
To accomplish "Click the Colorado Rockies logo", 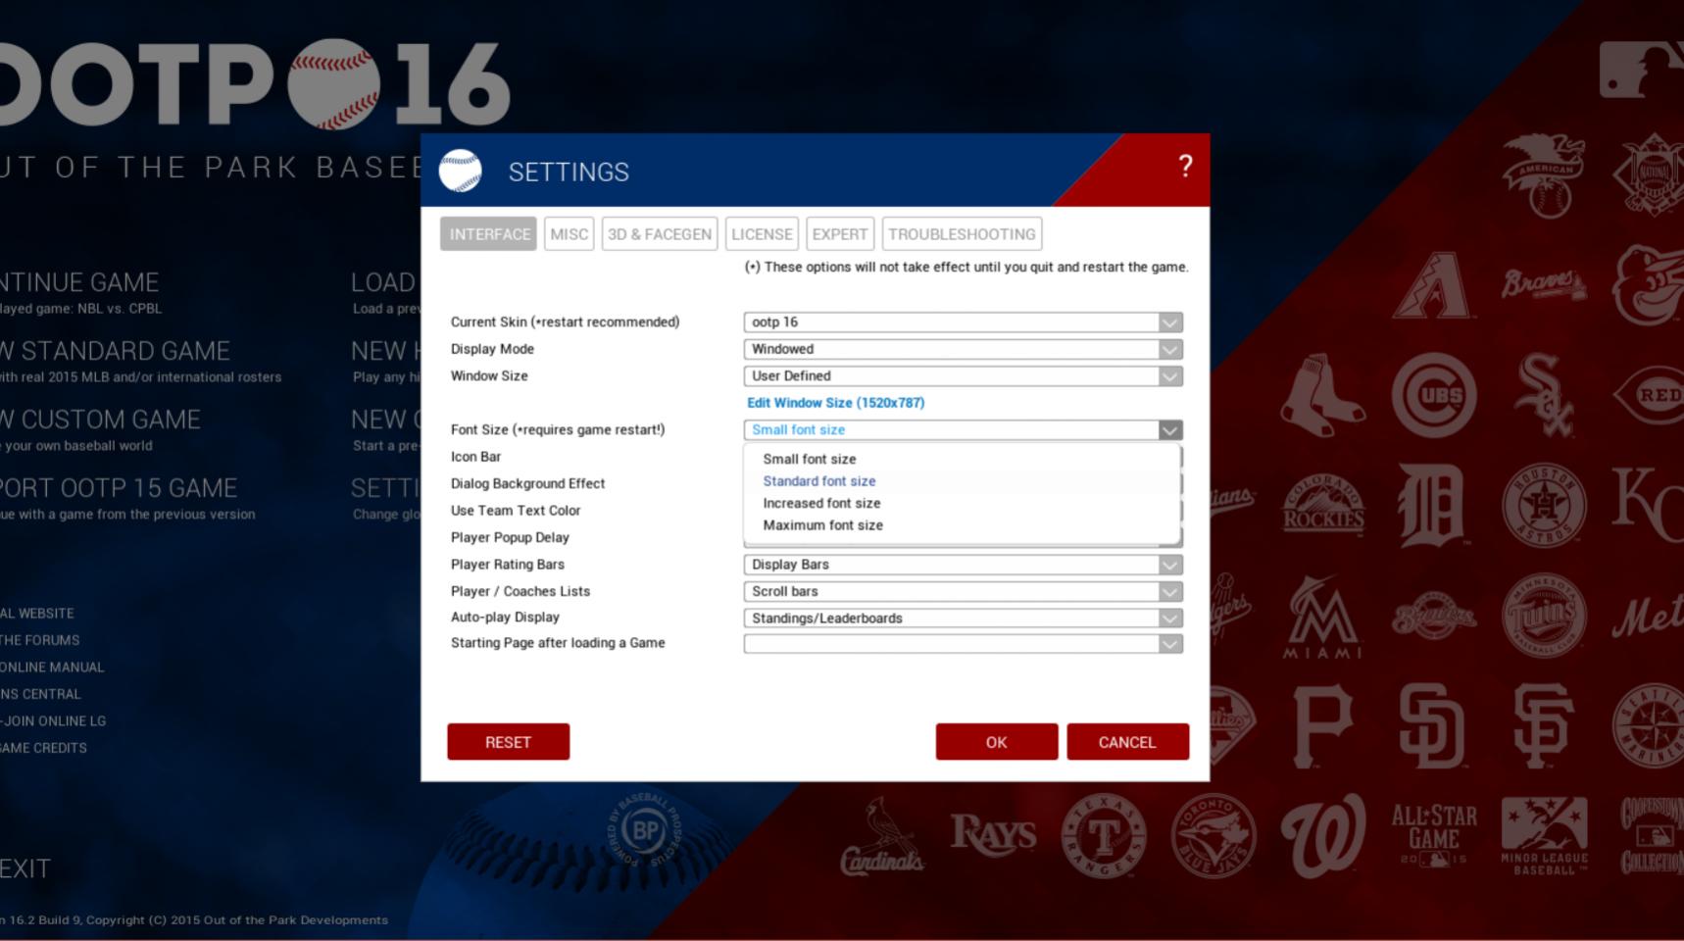I will click(1323, 505).
